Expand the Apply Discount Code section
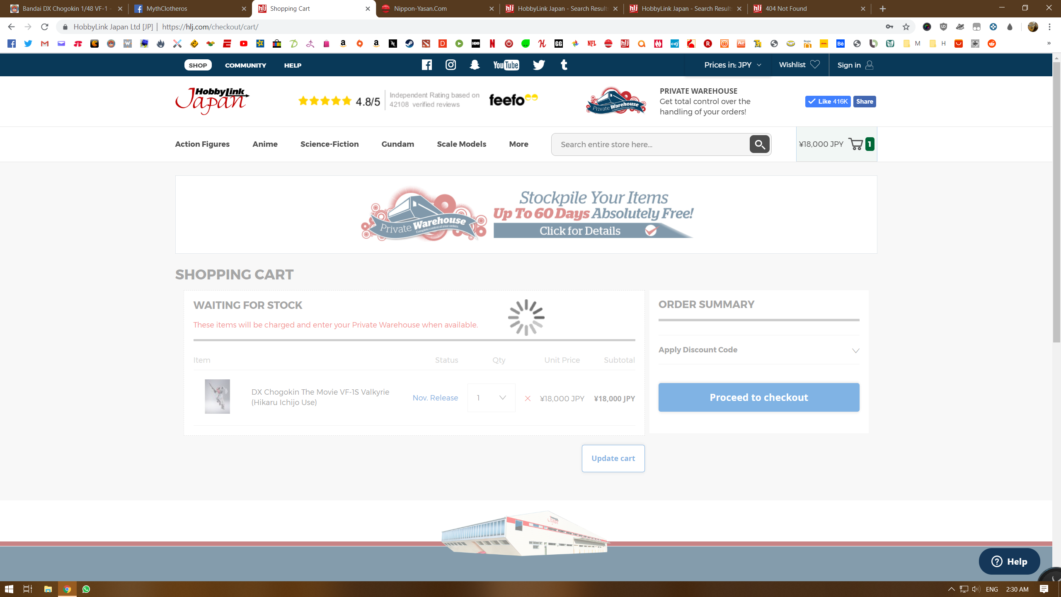 click(759, 350)
